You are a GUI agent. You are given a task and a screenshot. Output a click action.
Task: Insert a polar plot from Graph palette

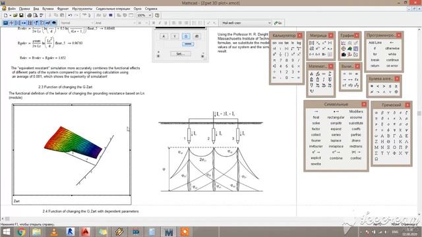[x=344, y=49]
